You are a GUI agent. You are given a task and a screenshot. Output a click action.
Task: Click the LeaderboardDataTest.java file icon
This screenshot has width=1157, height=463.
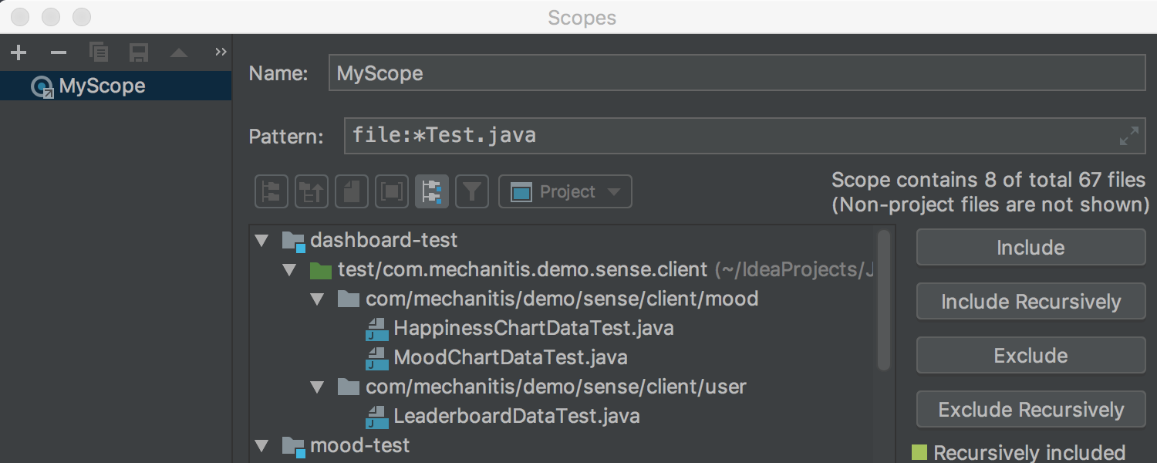376,417
